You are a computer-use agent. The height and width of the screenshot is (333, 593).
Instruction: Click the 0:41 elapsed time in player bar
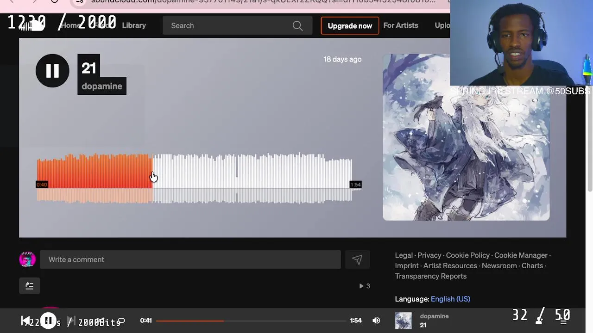click(146, 321)
